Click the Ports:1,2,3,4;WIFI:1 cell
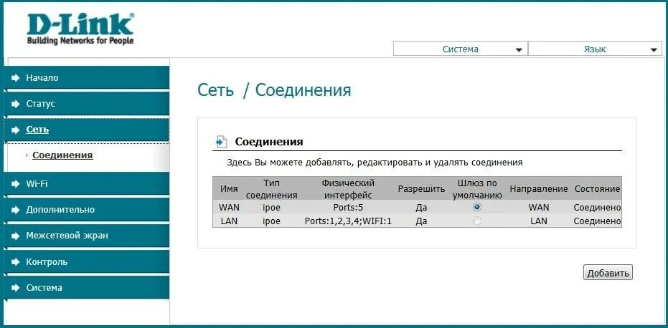The height and width of the screenshot is (328, 668). coord(348,221)
